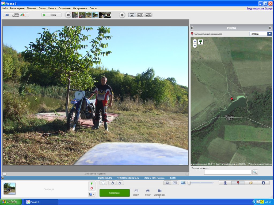The height and width of the screenshot is (205, 274).
Task: Click the Търсене на адрес input field
Action: click(227, 172)
